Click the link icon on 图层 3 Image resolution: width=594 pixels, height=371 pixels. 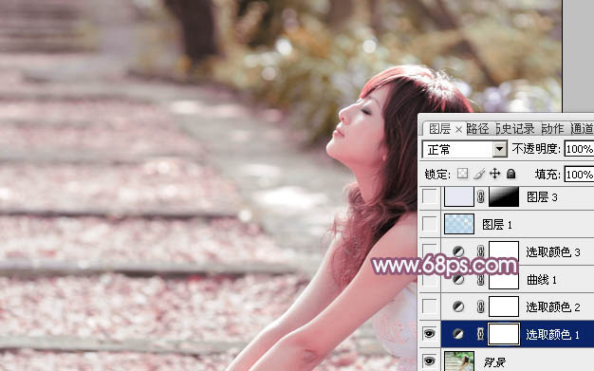[481, 196]
